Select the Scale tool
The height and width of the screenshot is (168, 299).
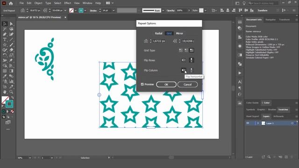pyautogui.click(x=11, y=55)
